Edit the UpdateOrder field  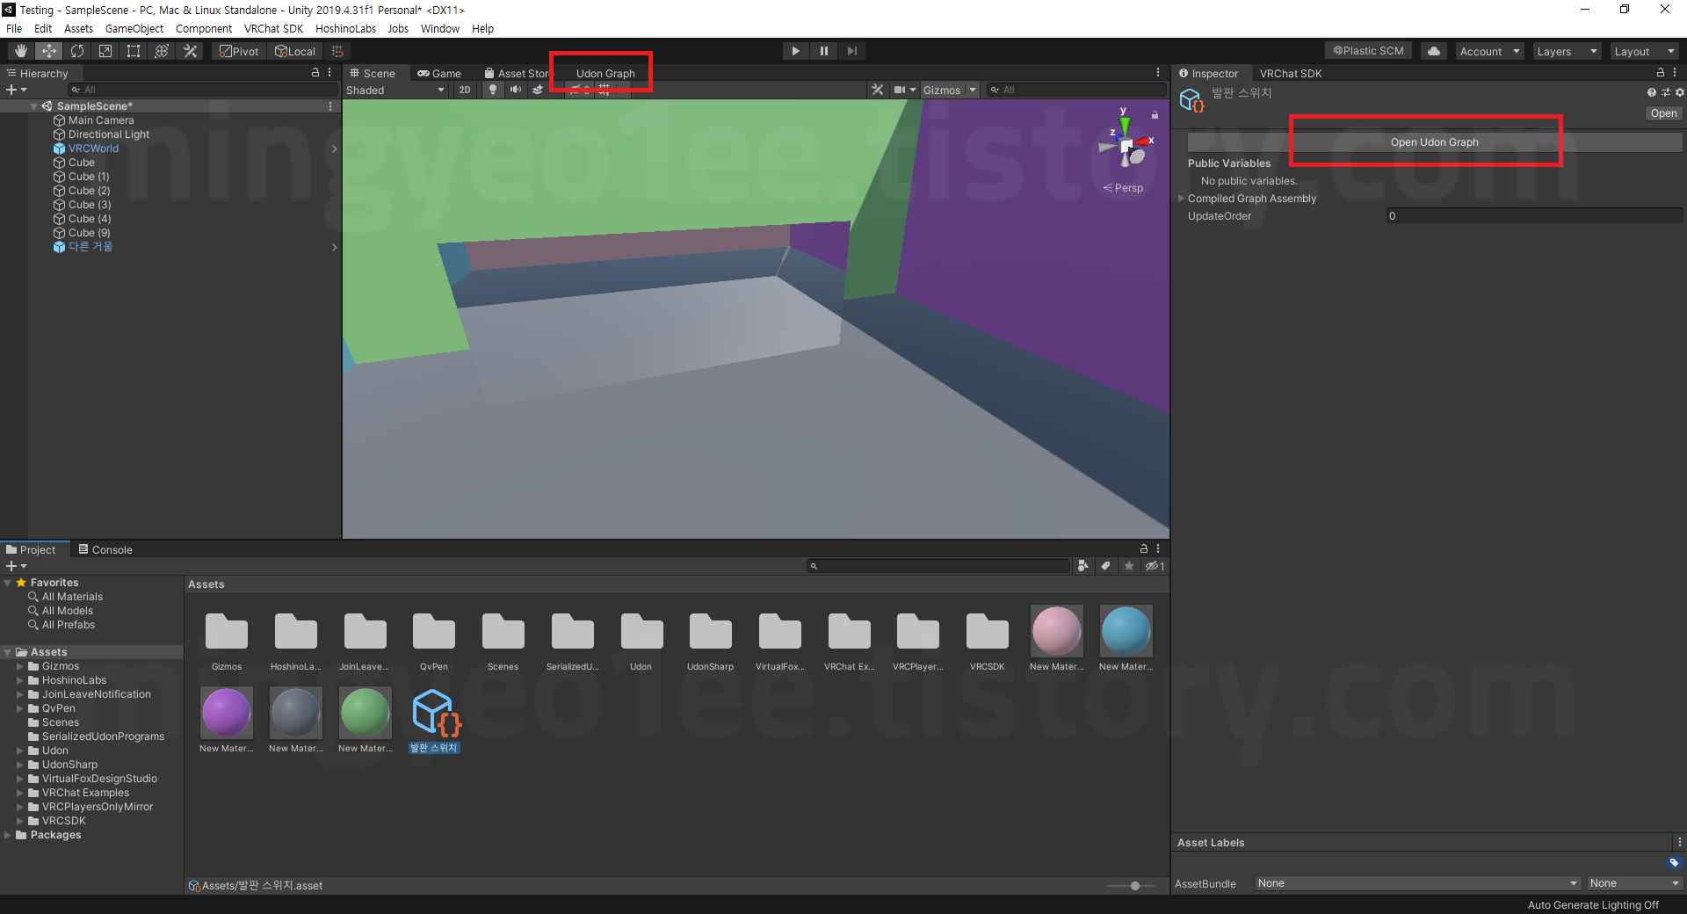[x=1534, y=216]
